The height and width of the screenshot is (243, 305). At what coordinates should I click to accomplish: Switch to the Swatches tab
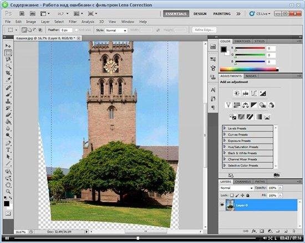(242, 42)
